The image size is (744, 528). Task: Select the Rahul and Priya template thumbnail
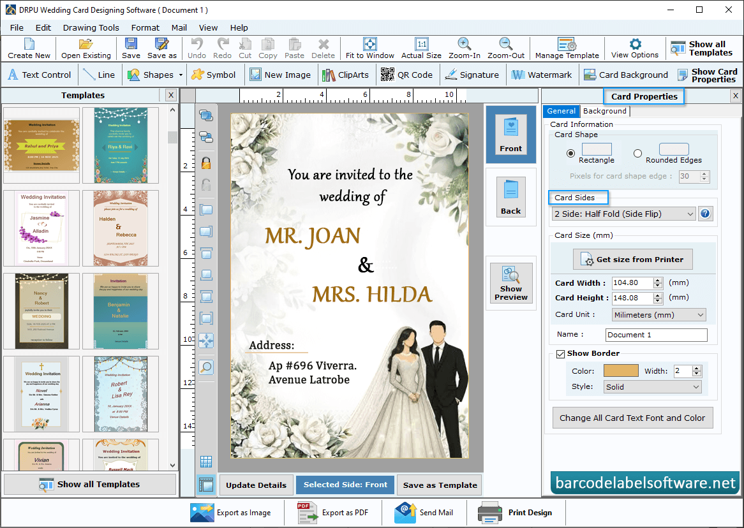[x=41, y=145]
